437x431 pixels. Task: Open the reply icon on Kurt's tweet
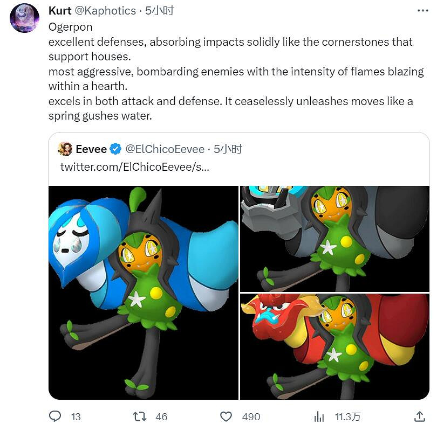point(56,416)
